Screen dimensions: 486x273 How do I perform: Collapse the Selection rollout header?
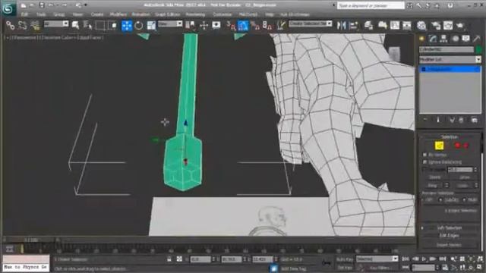(x=450, y=136)
